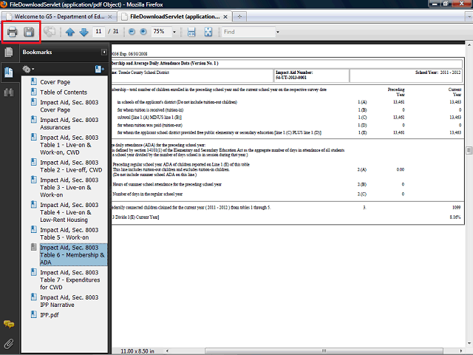The image size is (473, 355).
Task: Click the zoom out minus button
Action: click(131, 33)
